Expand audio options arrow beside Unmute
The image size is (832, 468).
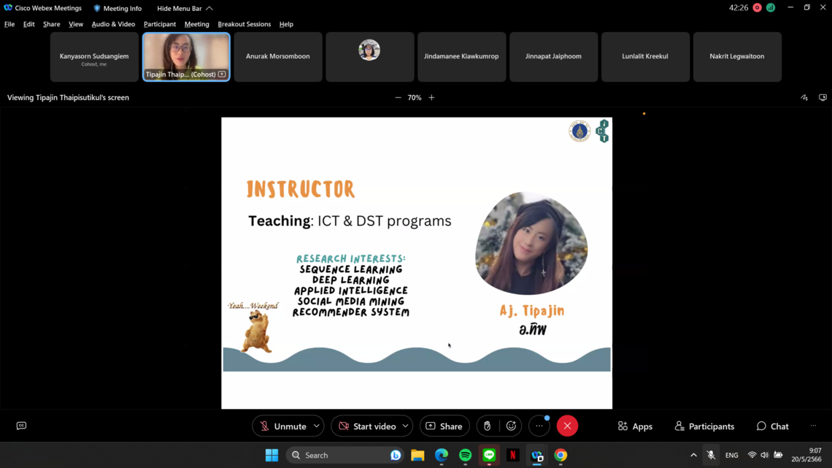317,426
